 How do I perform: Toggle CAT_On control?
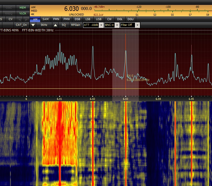point(21,25)
